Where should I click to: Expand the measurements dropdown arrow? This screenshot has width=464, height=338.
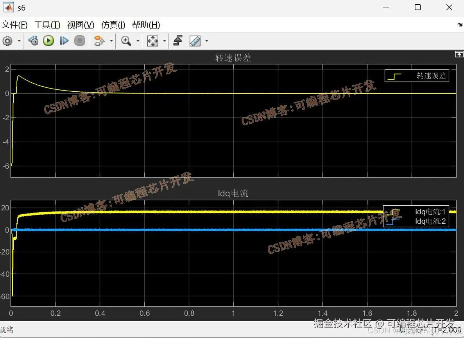click(207, 41)
